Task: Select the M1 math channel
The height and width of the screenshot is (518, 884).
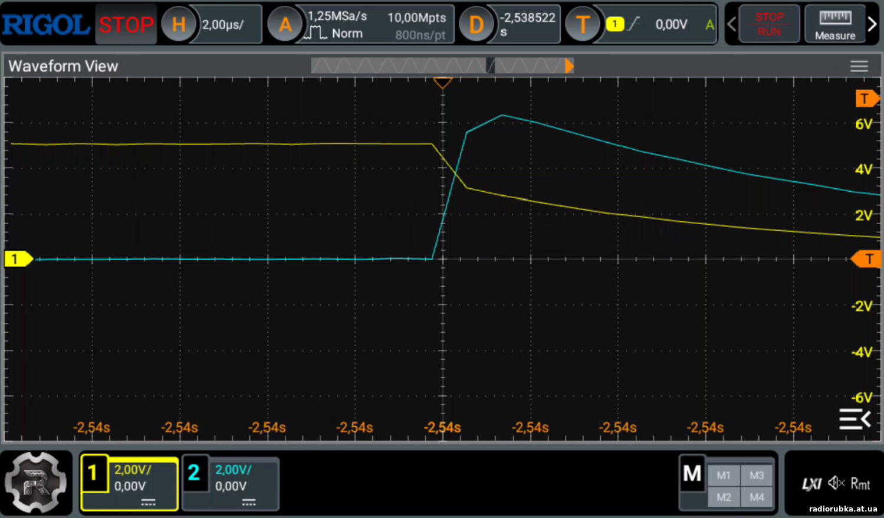Action: pos(724,476)
